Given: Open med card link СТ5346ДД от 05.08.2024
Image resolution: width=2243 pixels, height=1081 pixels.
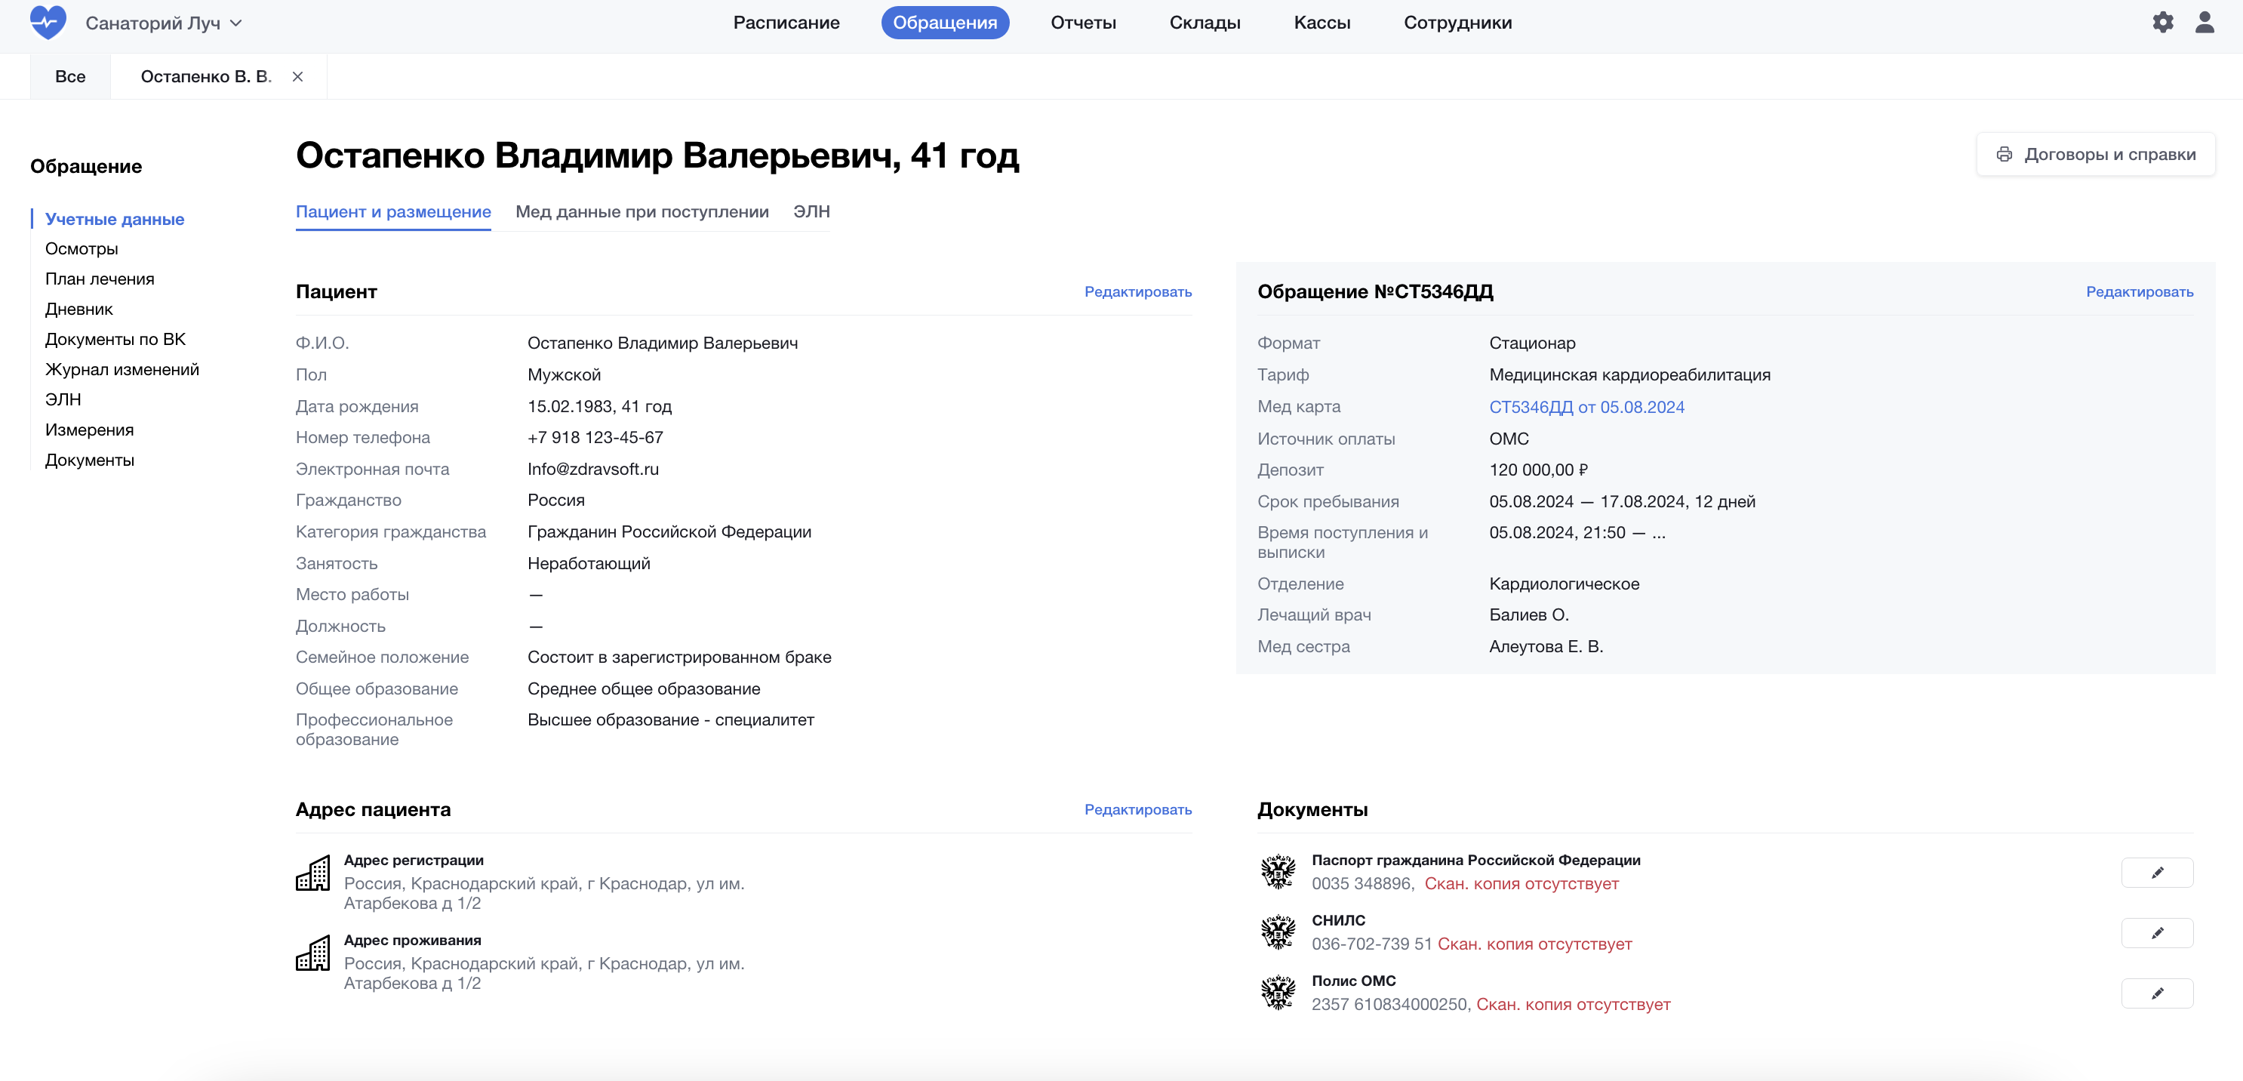Looking at the screenshot, I should pos(1586,407).
